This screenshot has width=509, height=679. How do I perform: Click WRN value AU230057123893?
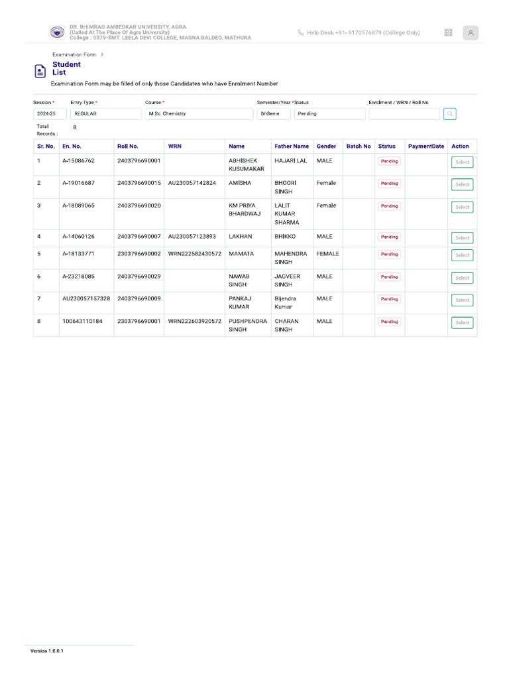point(192,237)
